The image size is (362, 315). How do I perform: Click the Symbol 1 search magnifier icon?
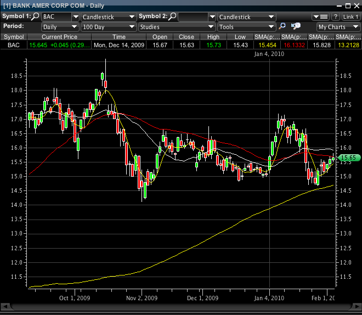pos(36,16)
